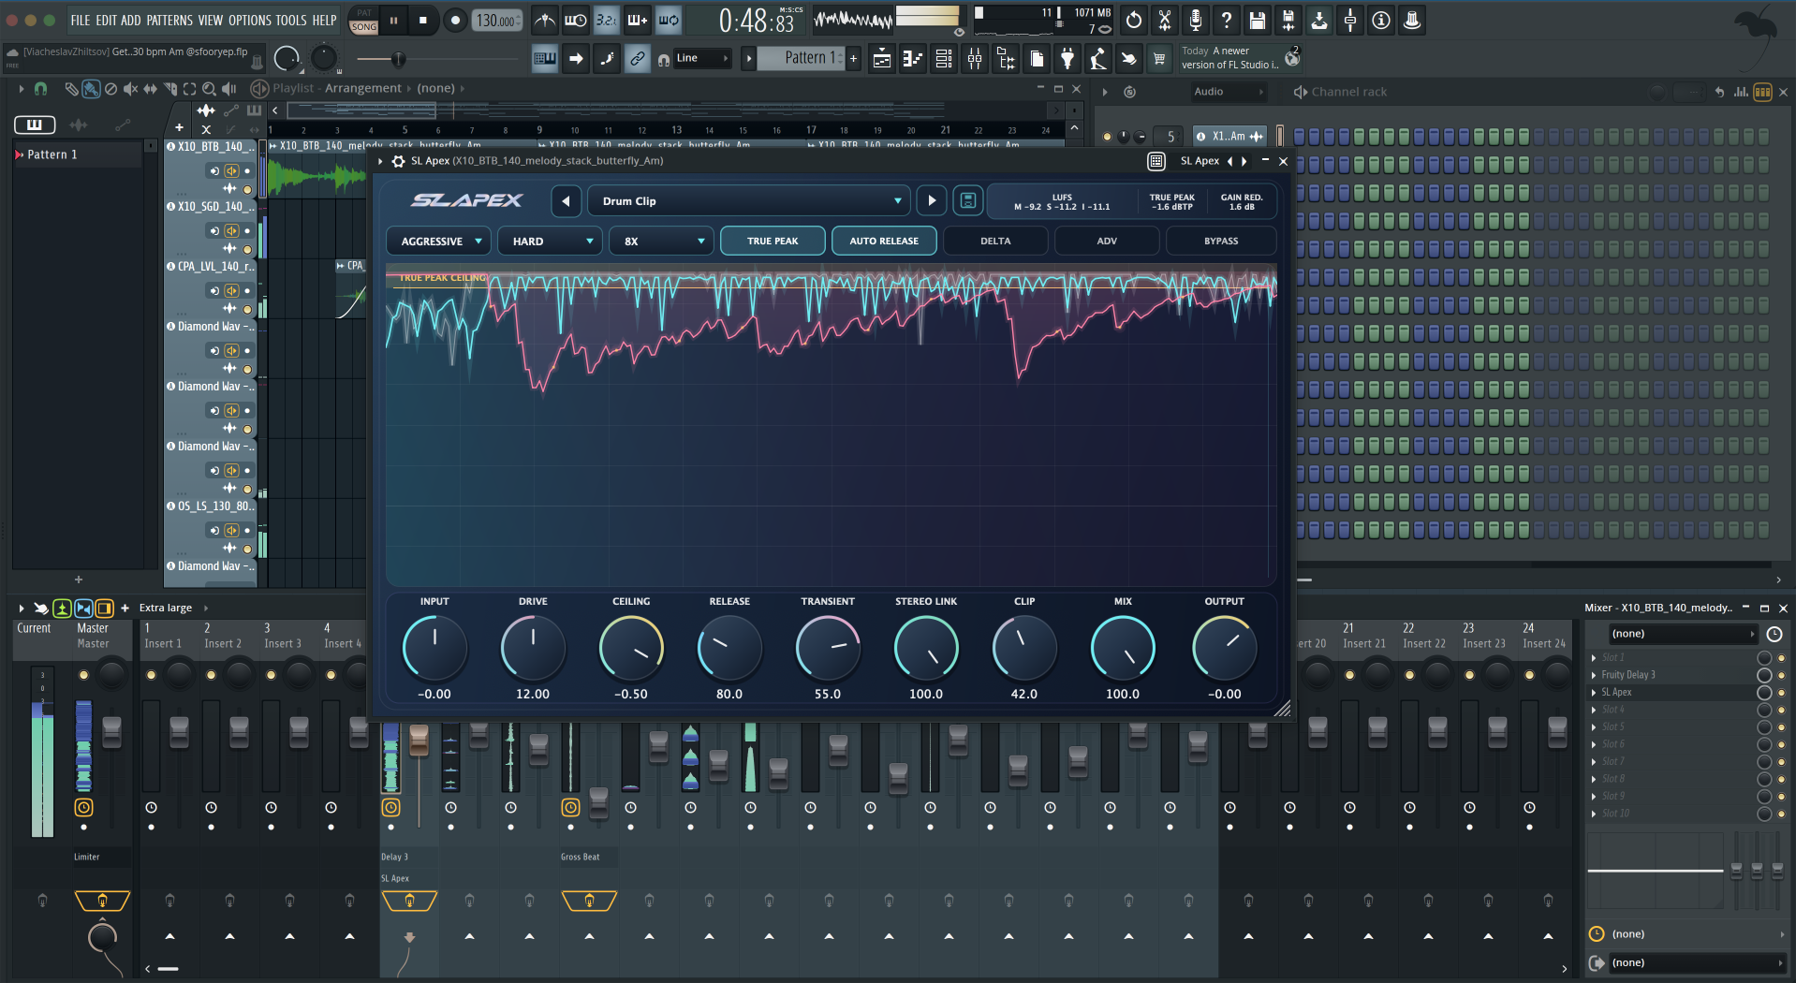Viewport: 1796px width, 983px height.
Task: Click the typing keyboard to piano icon
Action: (545, 59)
